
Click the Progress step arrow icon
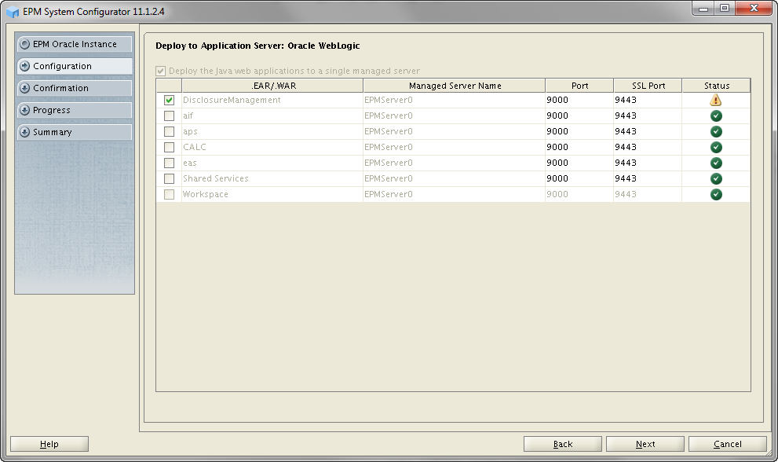24,110
